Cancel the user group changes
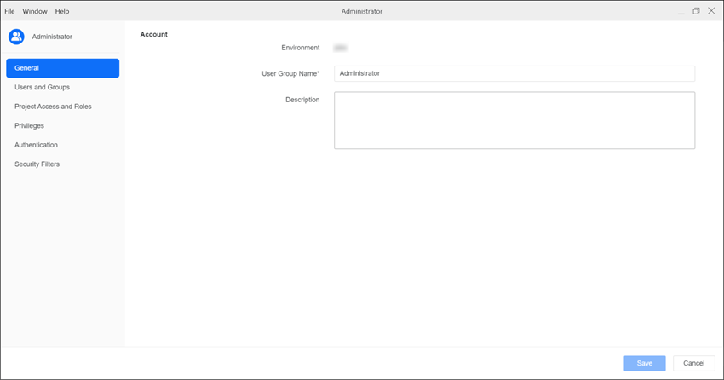The width and height of the screenshot is (724, 380). (x=693, y=363)
